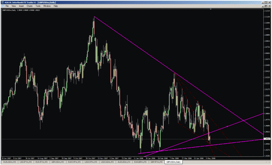
Task: Switch to the GBPJPYm,M5 chart tab
Action: coord(157,162)
